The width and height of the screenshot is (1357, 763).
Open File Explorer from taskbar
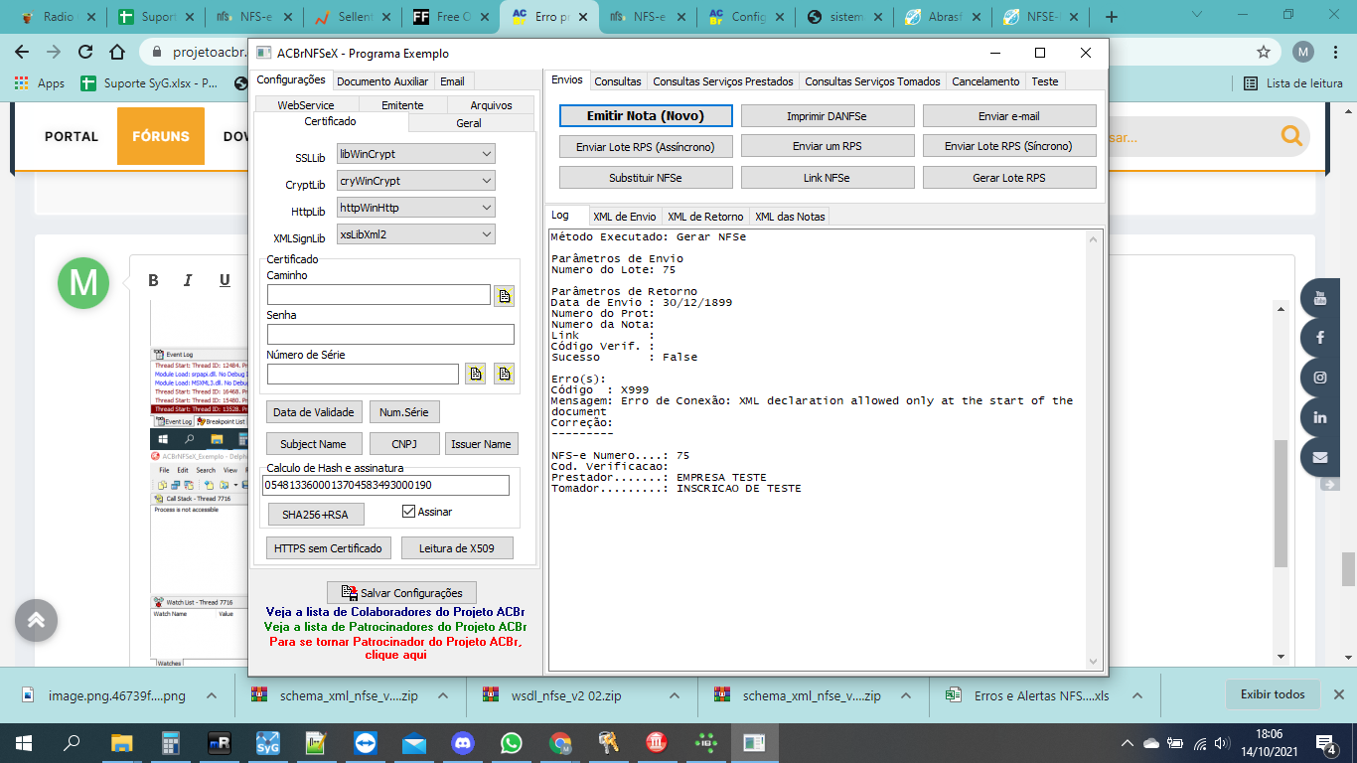[x=121, y=742]
